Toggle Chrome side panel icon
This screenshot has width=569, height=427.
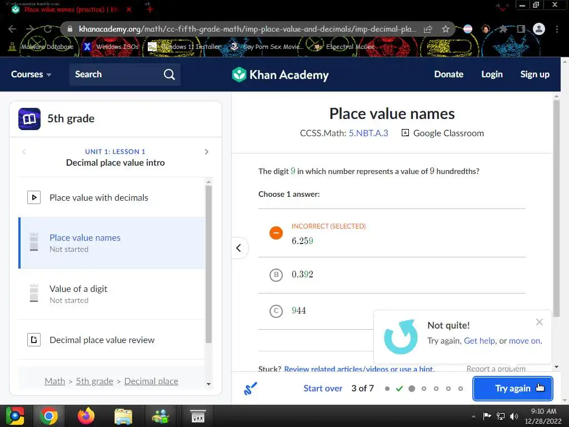coord(521,29)
